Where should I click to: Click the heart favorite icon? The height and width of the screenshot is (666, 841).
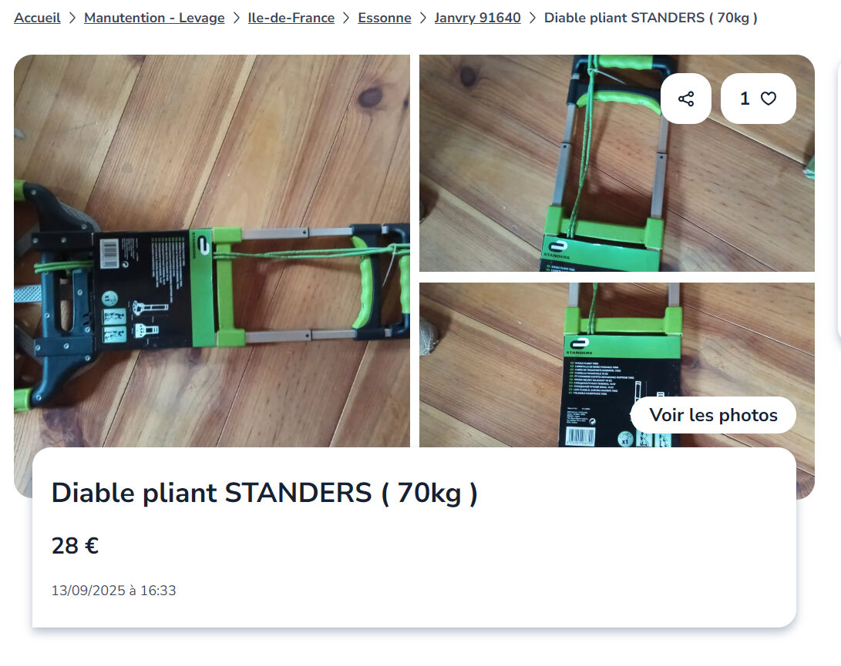(769, 99)
